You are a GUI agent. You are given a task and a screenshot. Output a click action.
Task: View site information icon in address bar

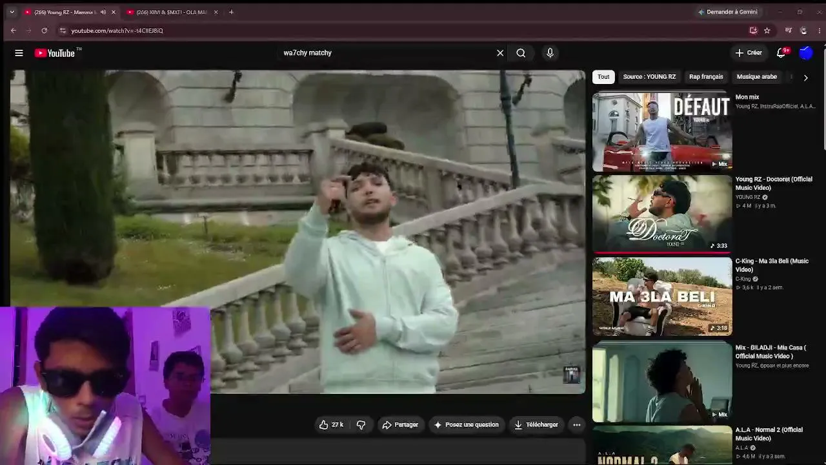coord(63,30)
